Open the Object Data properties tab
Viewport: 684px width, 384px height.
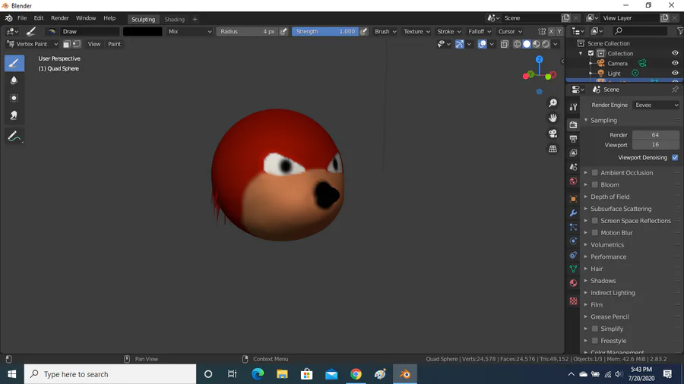coord(573,269)
